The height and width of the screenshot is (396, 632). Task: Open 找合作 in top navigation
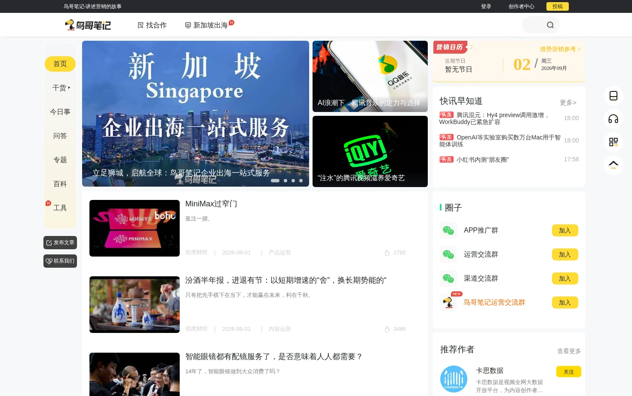152,25
